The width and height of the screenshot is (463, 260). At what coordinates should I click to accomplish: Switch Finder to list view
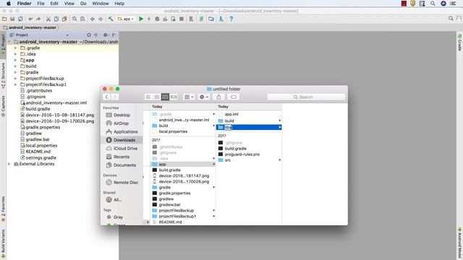tap(157, 97)
